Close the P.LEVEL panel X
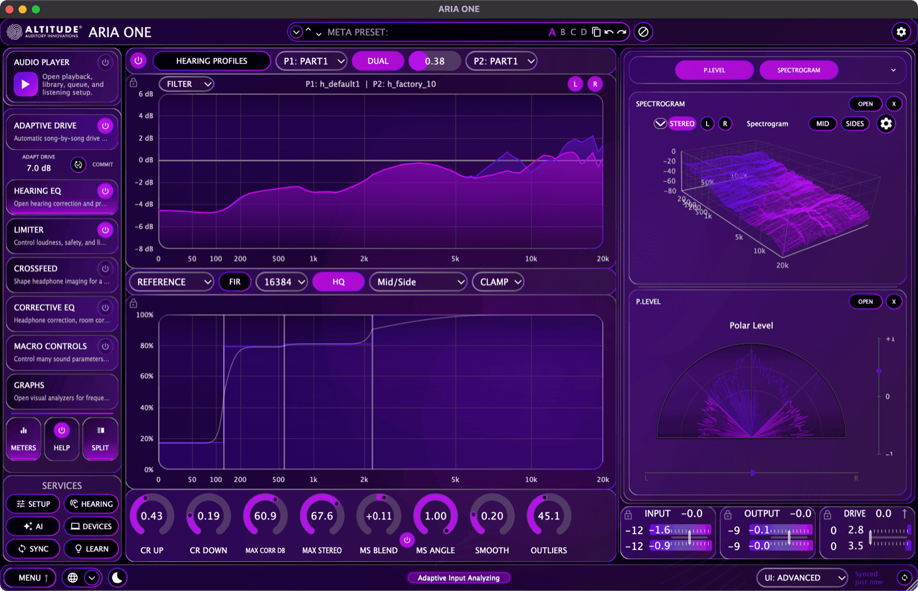Screen dimensions: 918x591 pyautogui.click(x=894, y=301)
